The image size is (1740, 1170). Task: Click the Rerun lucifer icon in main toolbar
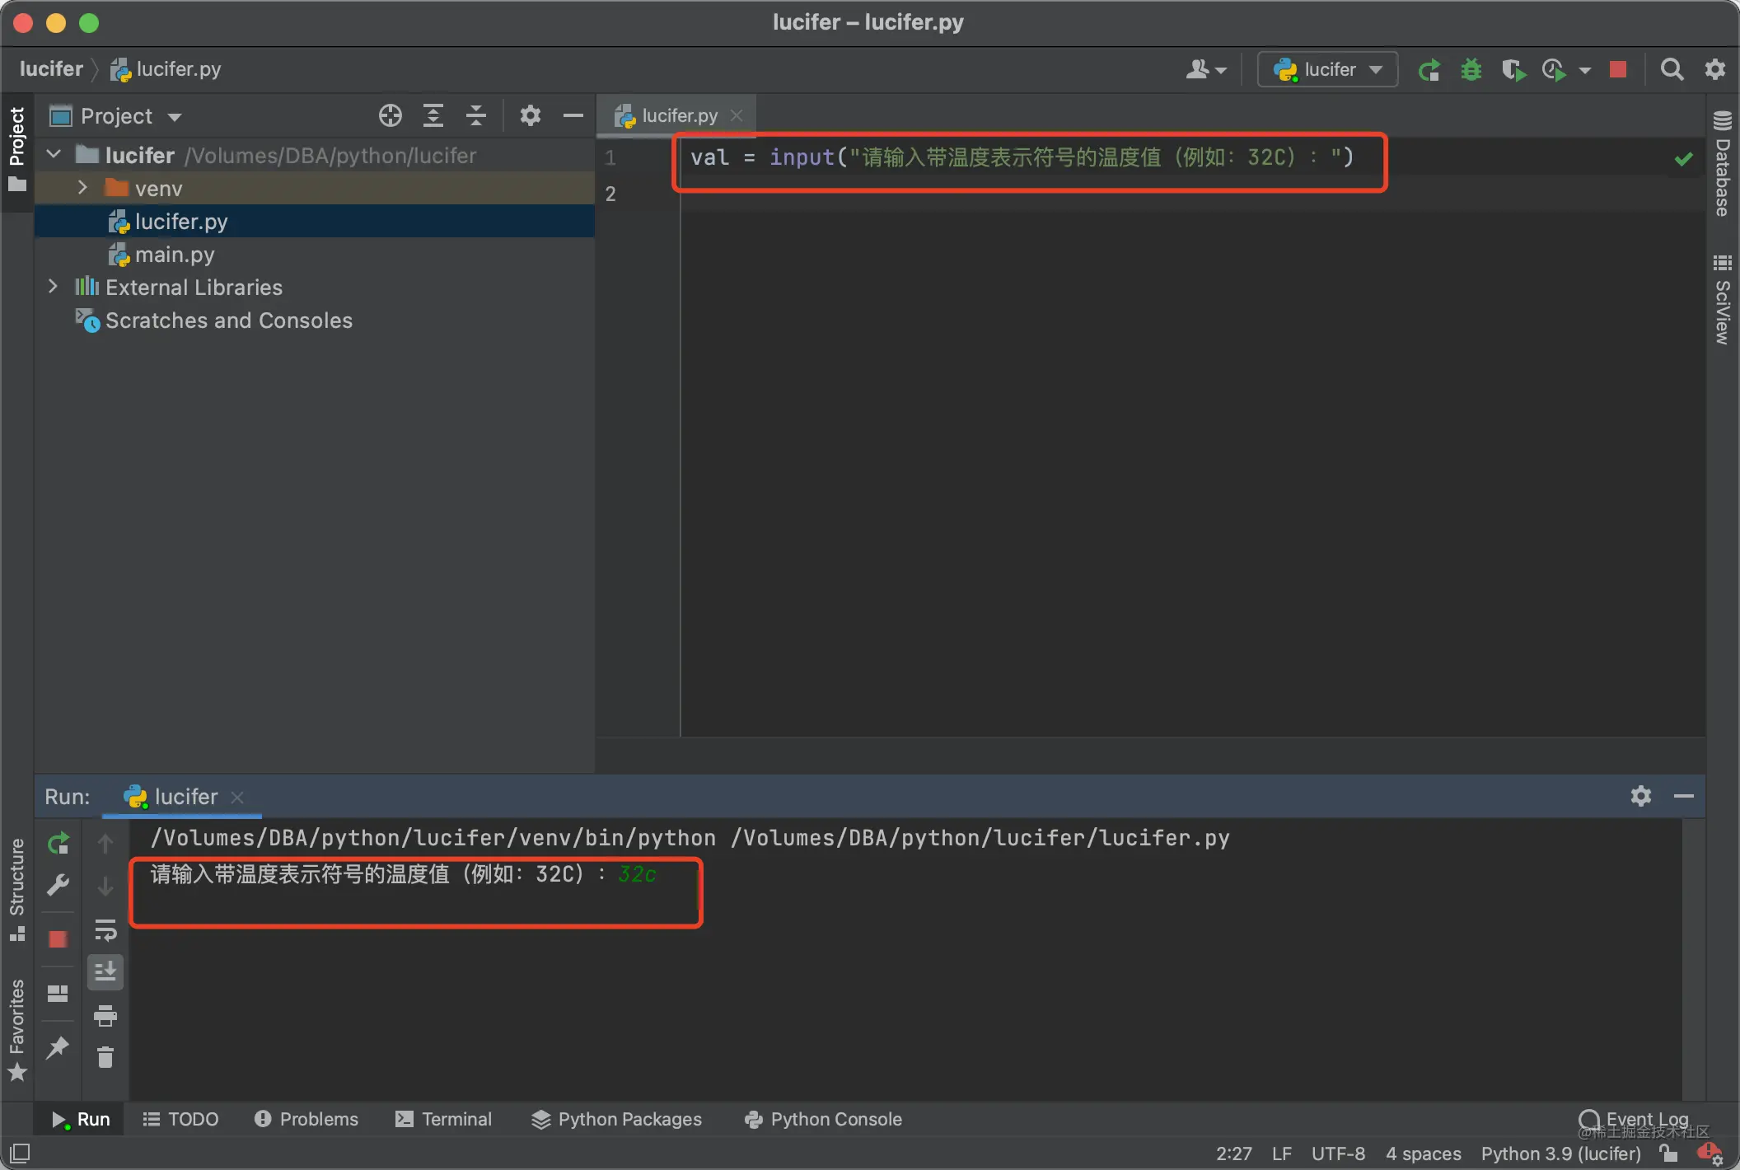pyautogui.click(x=1429, y=70)
